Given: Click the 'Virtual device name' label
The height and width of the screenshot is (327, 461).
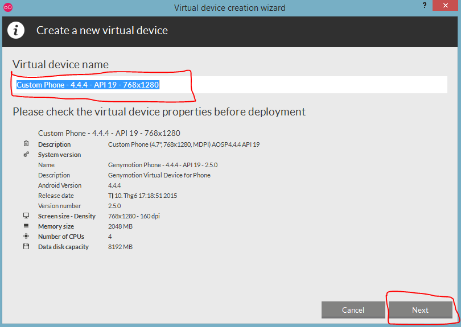Looking at the screenshot, I should point(60,64).
